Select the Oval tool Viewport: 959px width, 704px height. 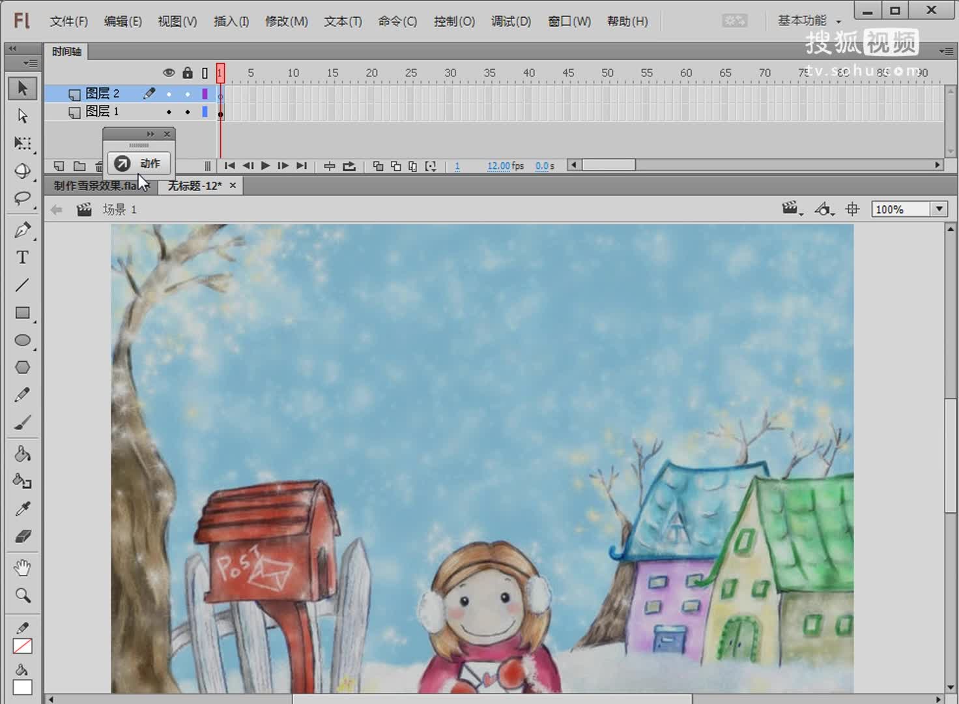[22, 340]
